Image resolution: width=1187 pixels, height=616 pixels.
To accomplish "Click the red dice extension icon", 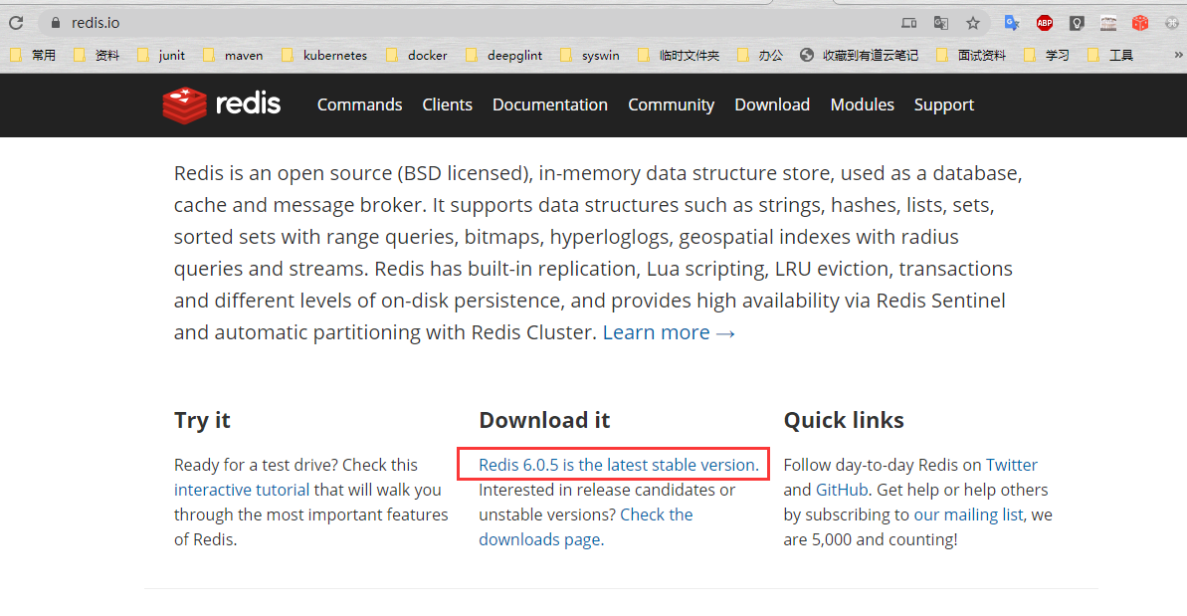I will 1140,22.
